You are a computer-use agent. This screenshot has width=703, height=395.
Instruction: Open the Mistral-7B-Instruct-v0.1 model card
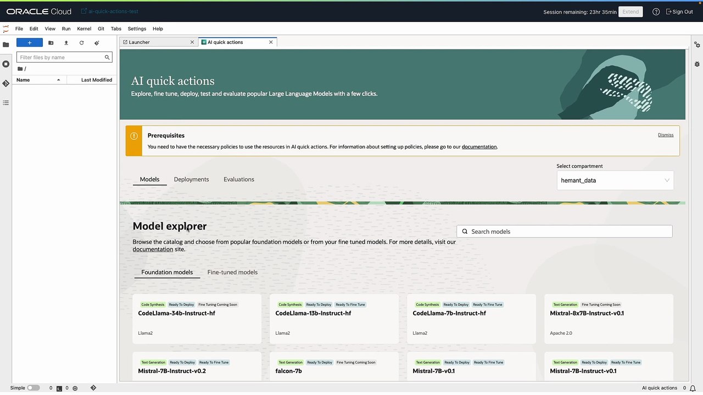[609, 366]
